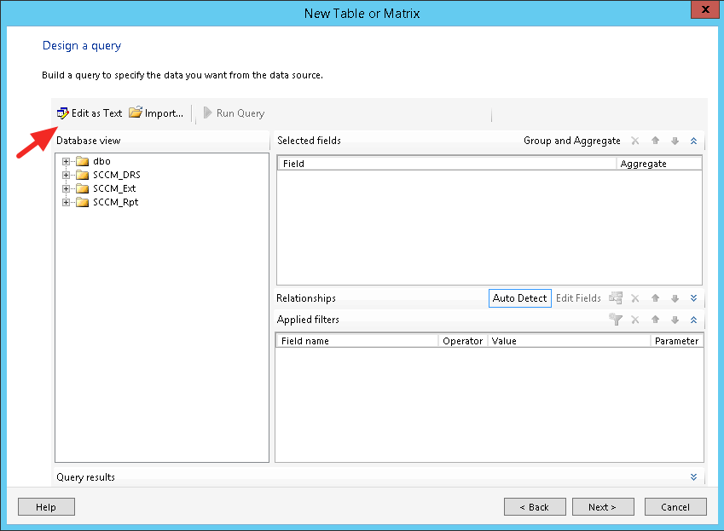Click the Add Relationship icon
Viewport: 724px width, 531px height.
pyautogui.click(x=616, y=298)
